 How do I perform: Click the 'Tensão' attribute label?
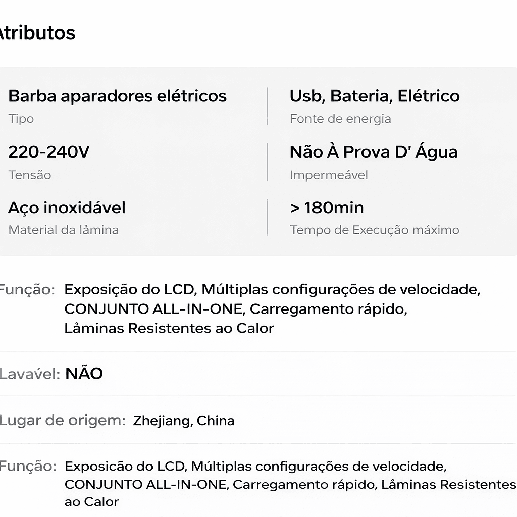point(30,175)
